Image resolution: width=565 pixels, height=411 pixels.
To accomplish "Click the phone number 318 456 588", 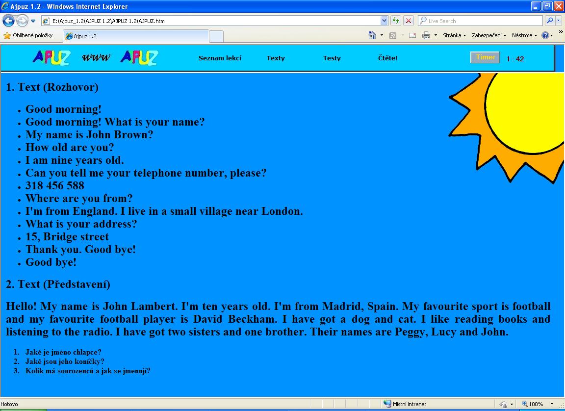I will tap(55, 185).
